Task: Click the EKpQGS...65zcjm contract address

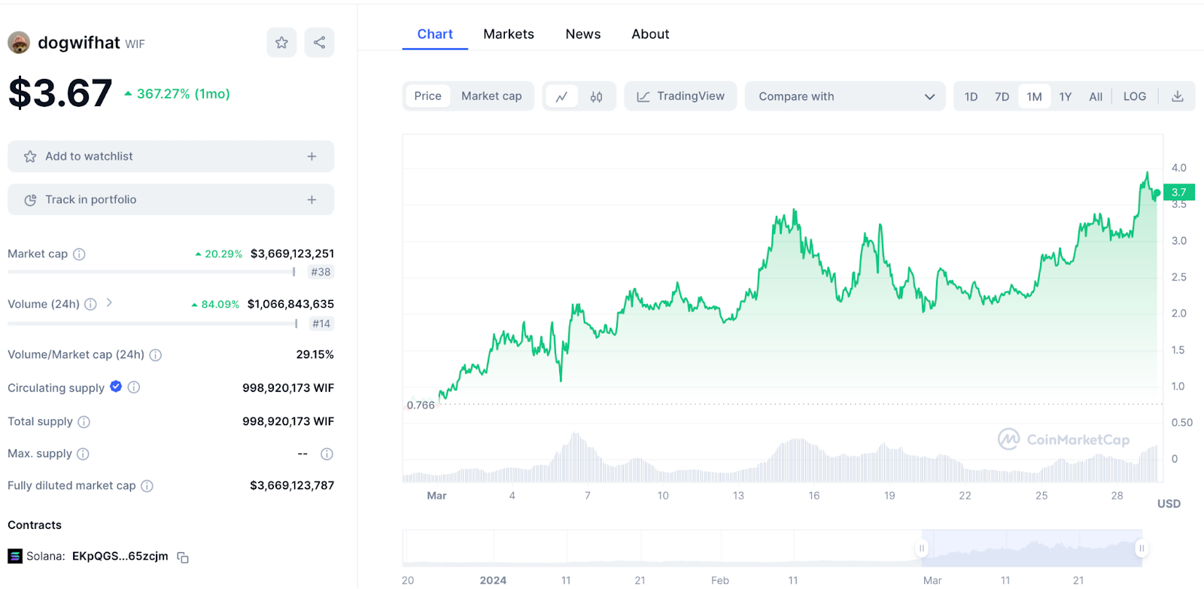Action: tap(120, 556)
